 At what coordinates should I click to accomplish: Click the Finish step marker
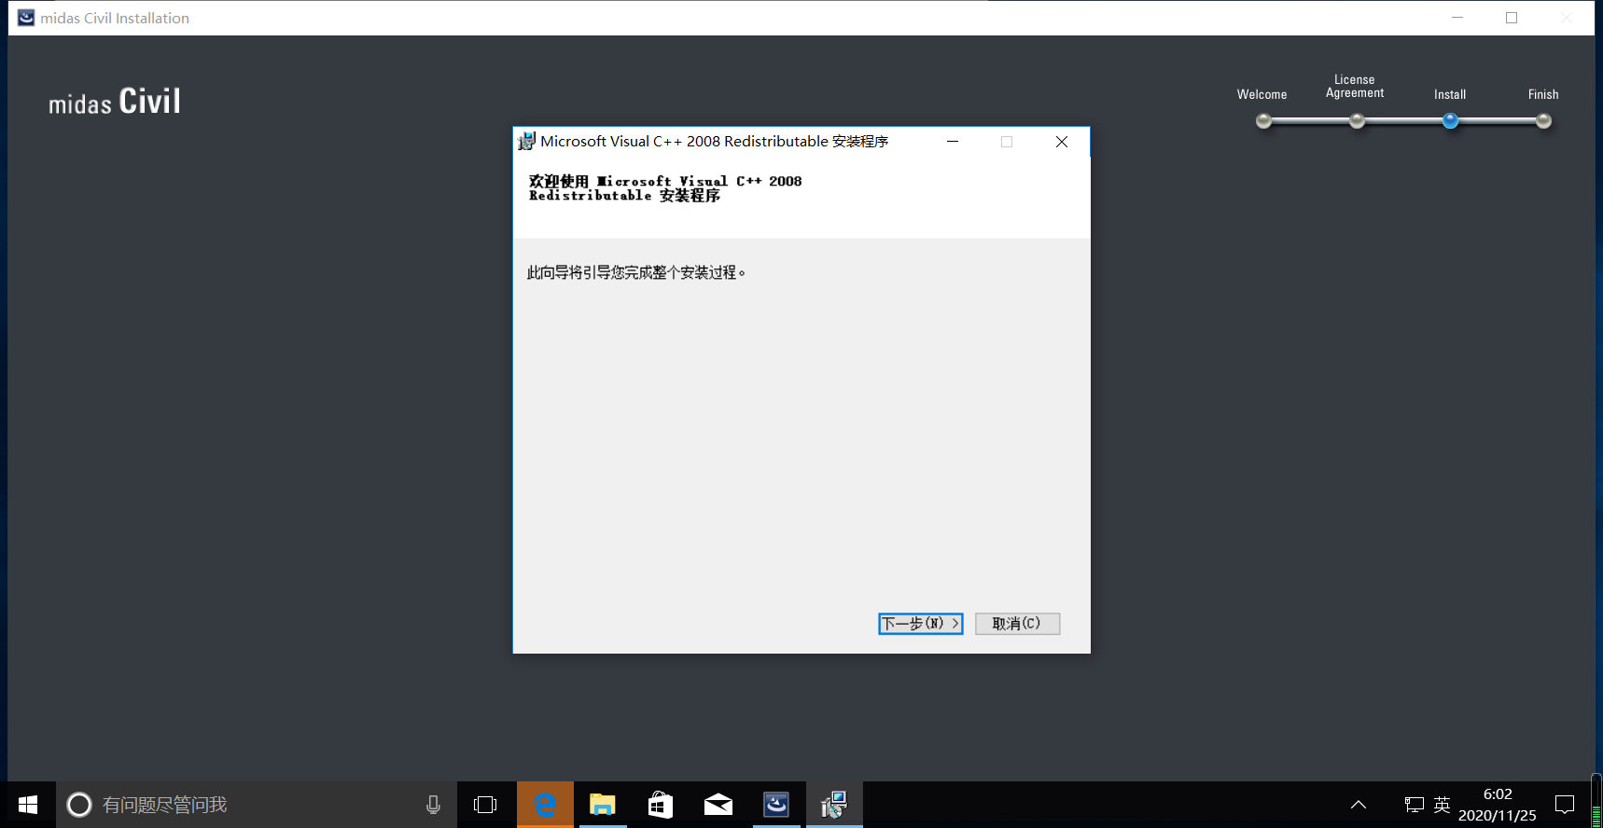coord(1543,120)
